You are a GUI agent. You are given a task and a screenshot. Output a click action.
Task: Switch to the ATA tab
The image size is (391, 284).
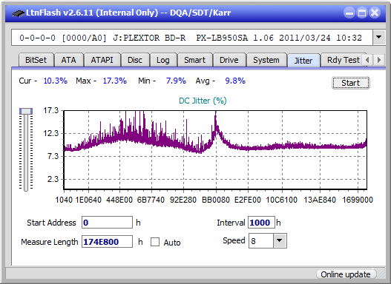[68, 60]
